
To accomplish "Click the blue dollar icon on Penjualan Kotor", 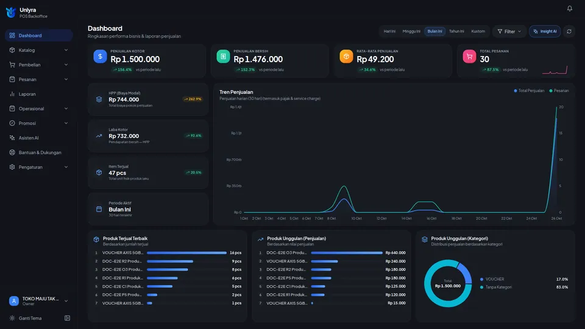I will (x=100, y=56).
